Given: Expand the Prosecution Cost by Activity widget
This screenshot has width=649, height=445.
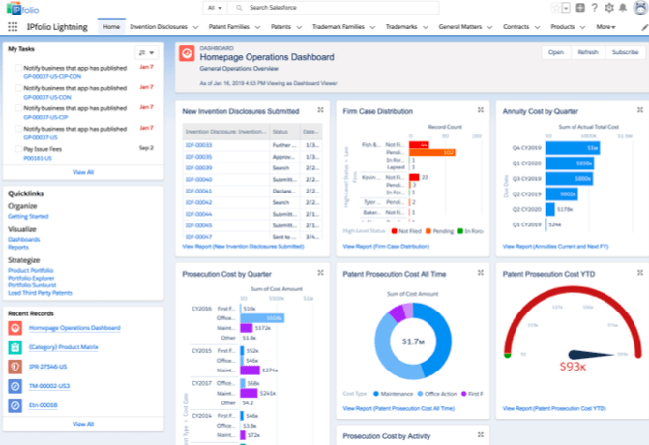Looking at the screenshot, I should [481, 434].
